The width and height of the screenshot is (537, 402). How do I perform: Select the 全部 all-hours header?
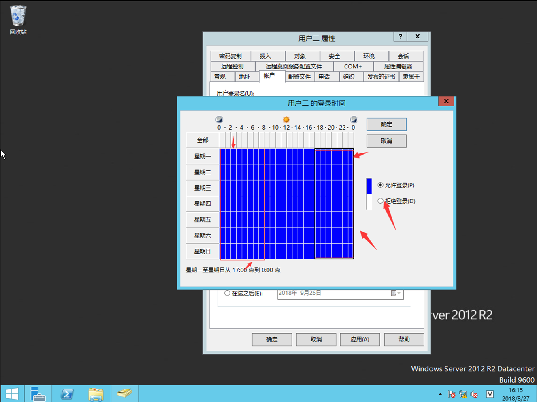202,140
